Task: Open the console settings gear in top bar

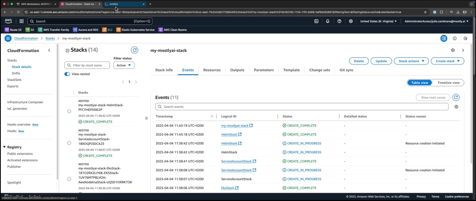Action: [x=351, y=21]
